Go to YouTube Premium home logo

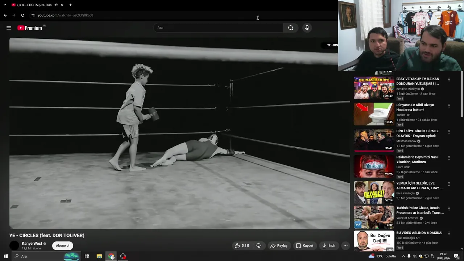coord(30,28)
